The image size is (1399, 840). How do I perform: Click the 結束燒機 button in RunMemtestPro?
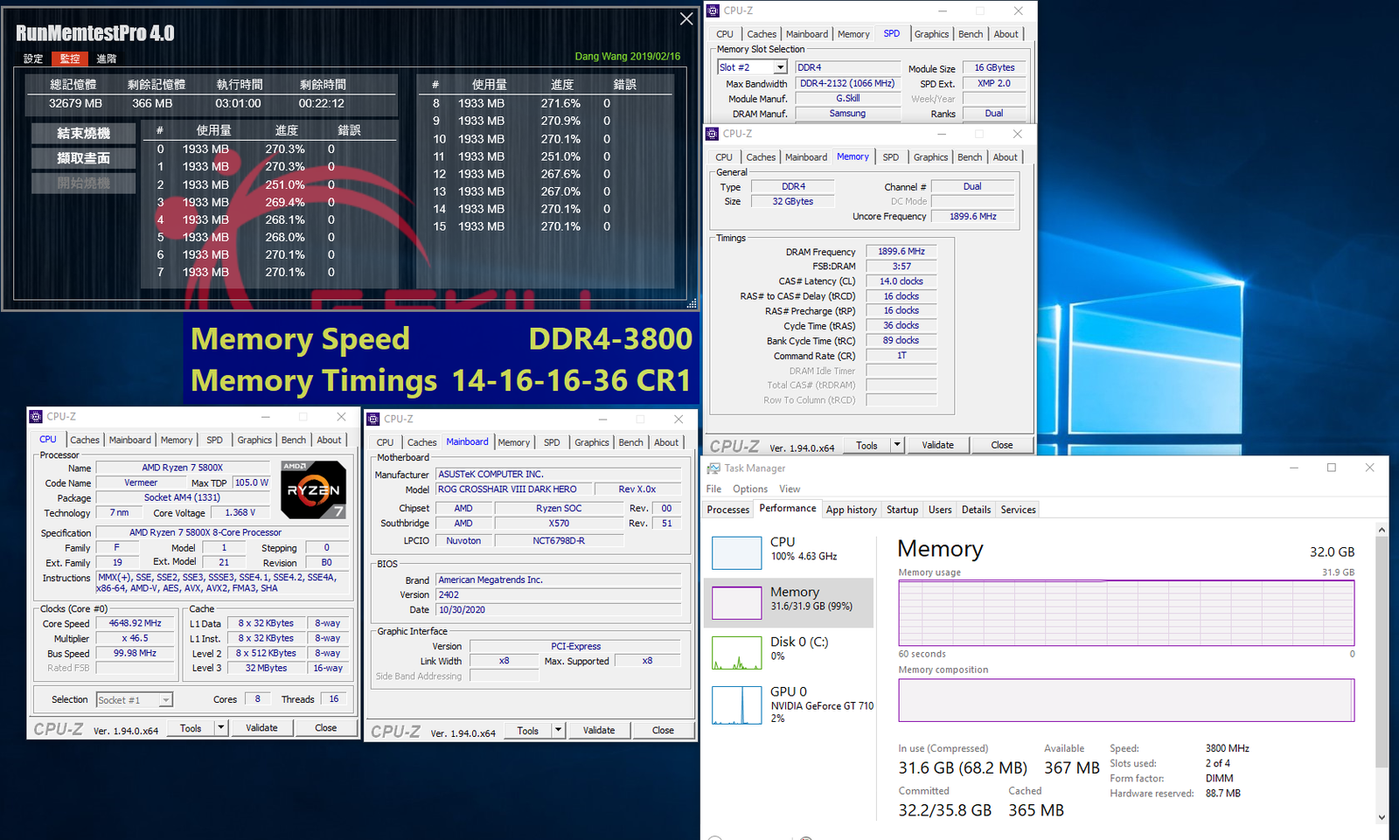83,133
